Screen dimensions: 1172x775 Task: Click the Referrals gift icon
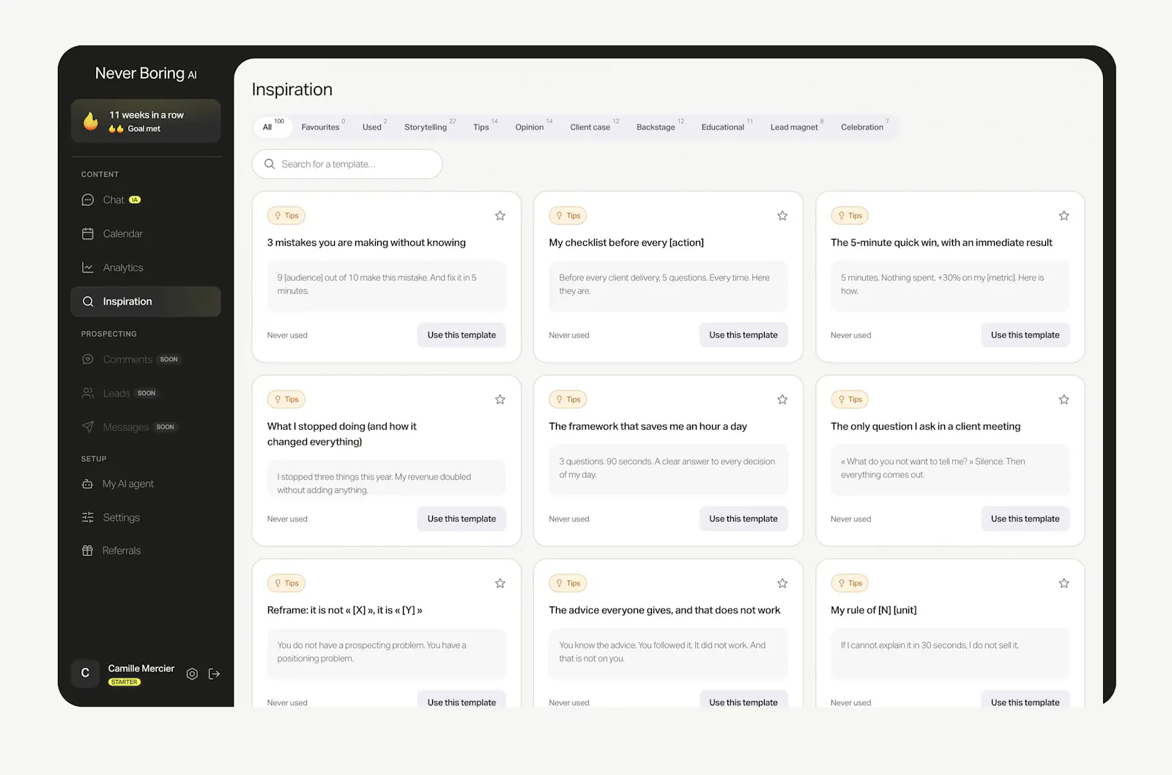(x=87, y=550)
